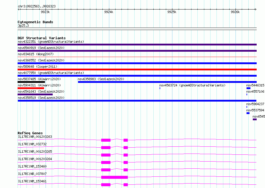Viewport: 265px width, 188px height.
Task: Select the large exon of IL17RC|NM_001203263
Action: (106, 140)
